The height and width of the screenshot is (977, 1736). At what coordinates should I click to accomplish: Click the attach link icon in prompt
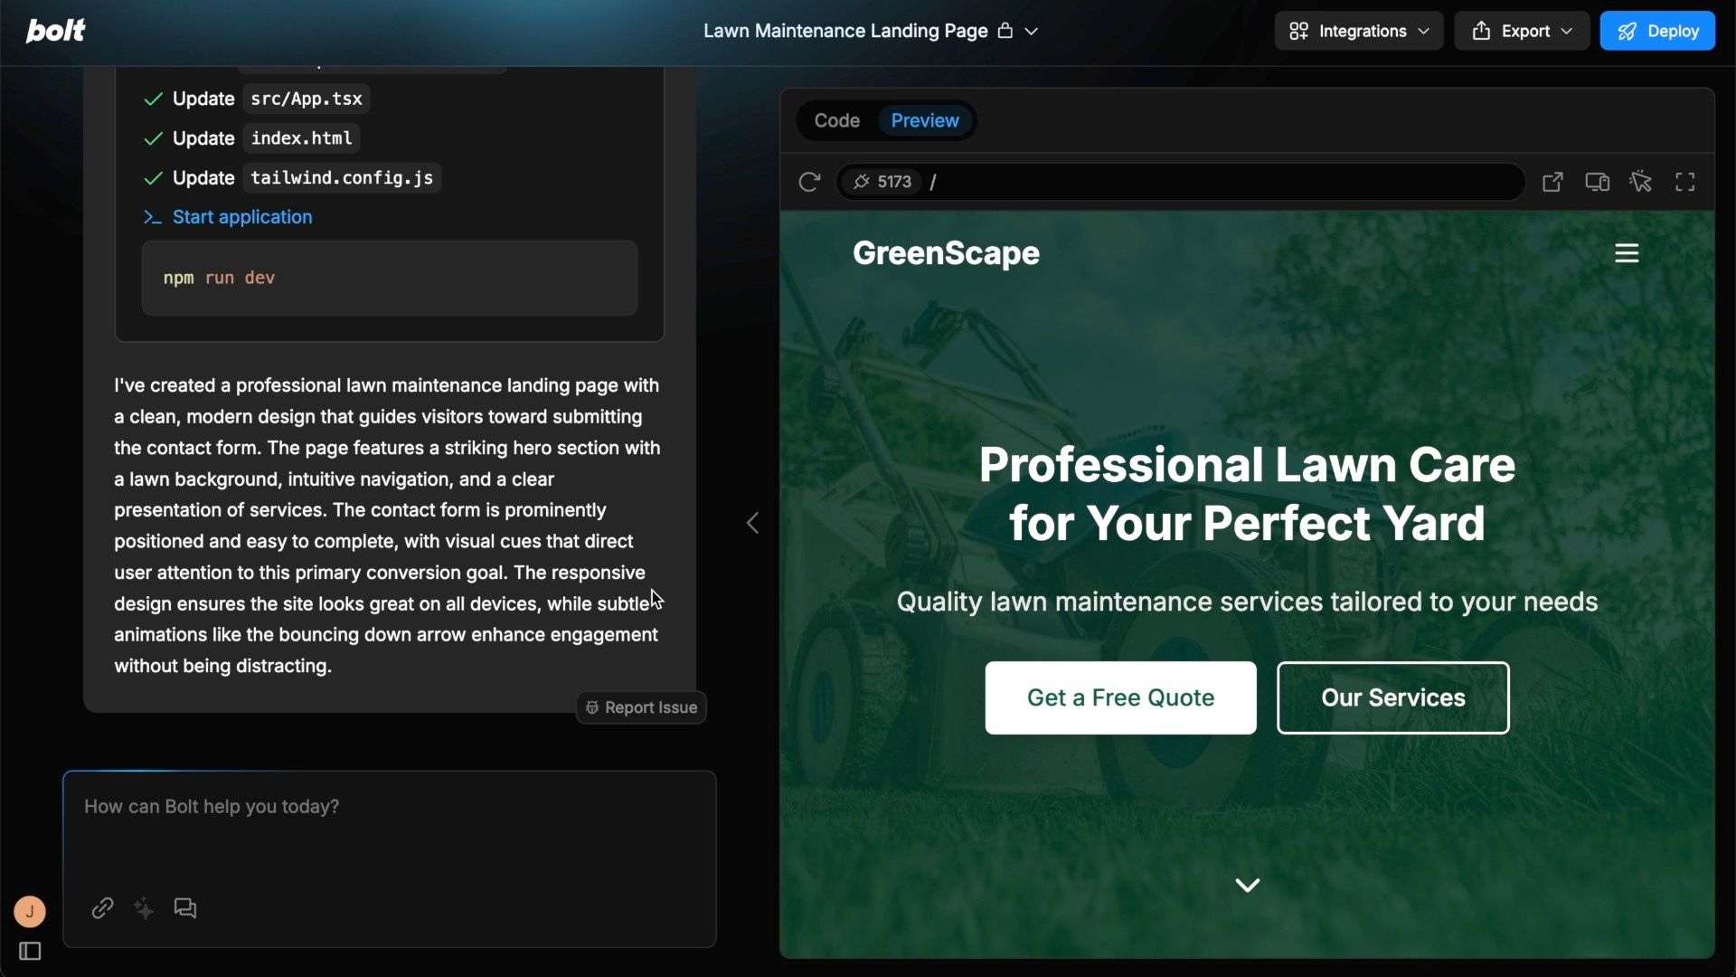tap(102, 908)
